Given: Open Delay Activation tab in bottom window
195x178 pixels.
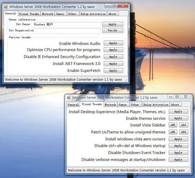Looking at the screenshot, I should pos(156,105).
